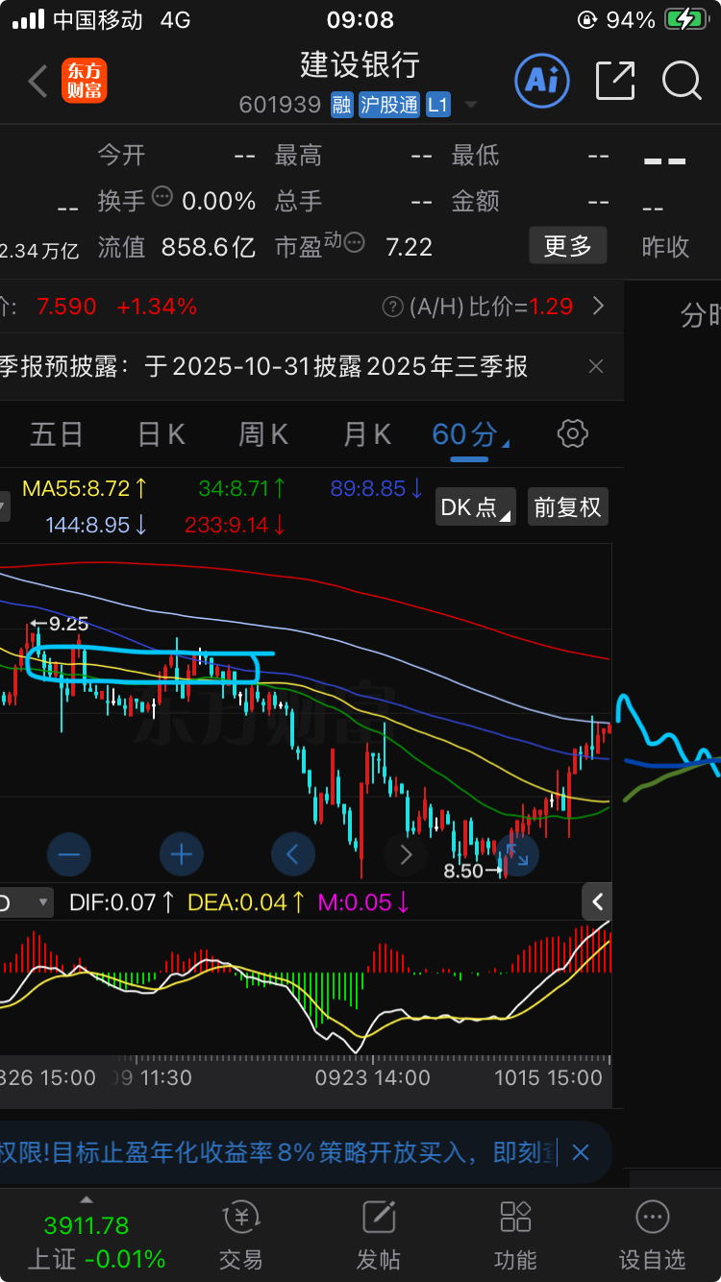Tap the MA55:8.72 indicator label
The width and height of the screenshot is (721, 1282).
[x=85, y=488]
